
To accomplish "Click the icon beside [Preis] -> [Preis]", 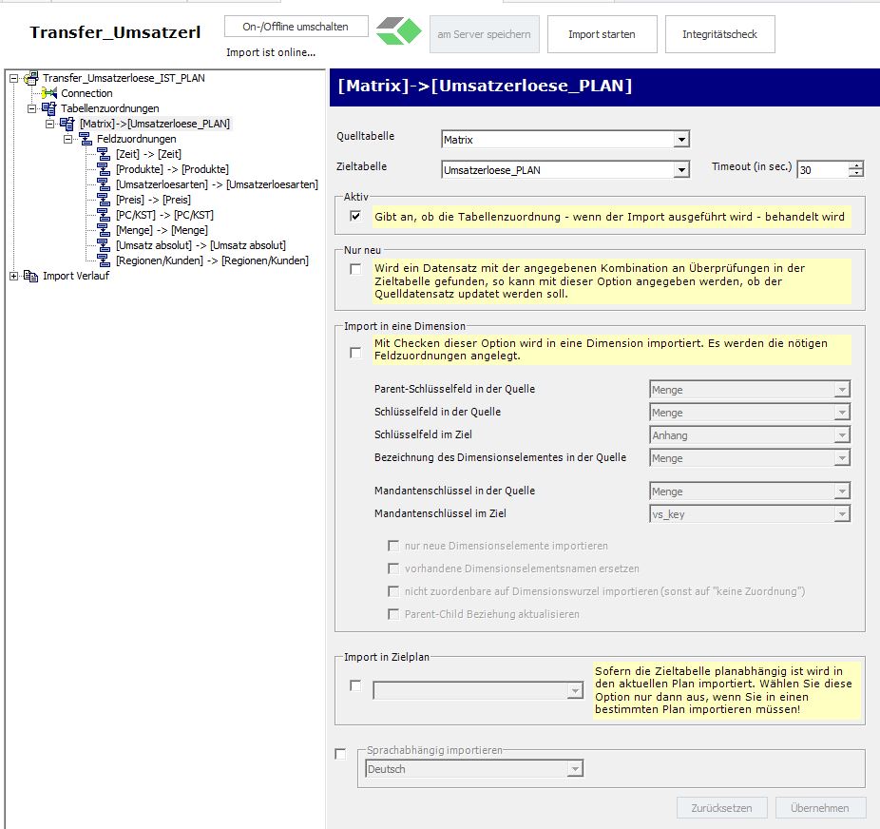I will click(x=104, y=200).
